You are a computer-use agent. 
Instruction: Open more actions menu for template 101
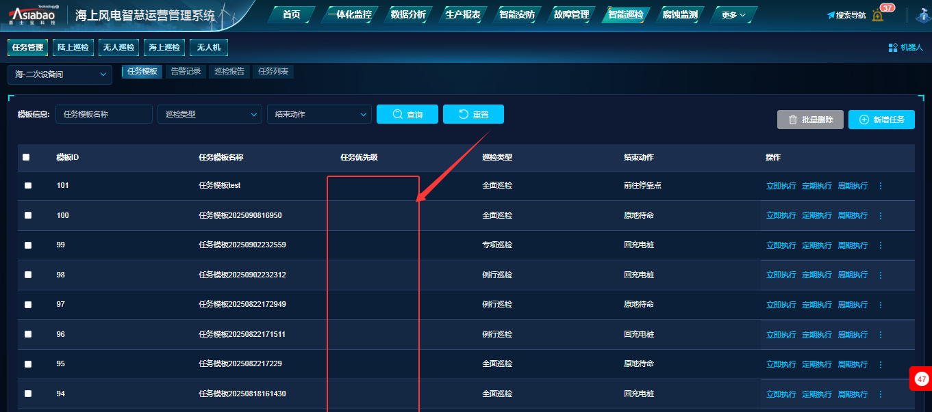(881, 186)
